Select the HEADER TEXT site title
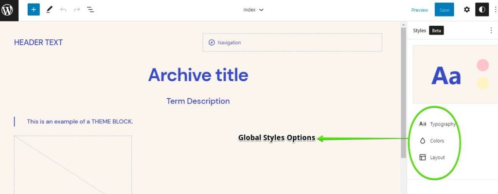 coord(38,42)
